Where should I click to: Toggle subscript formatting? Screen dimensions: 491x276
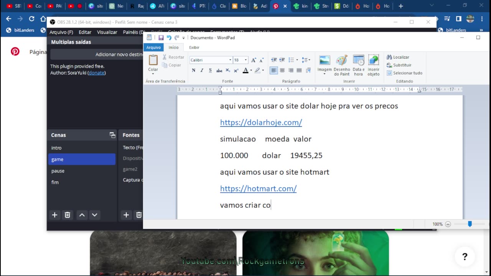228,71
